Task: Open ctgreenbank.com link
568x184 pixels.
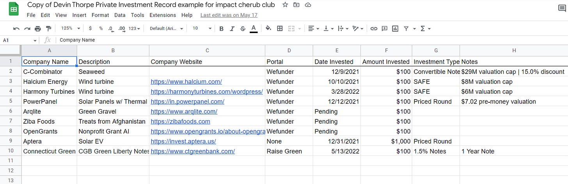Action: point(193,151)
